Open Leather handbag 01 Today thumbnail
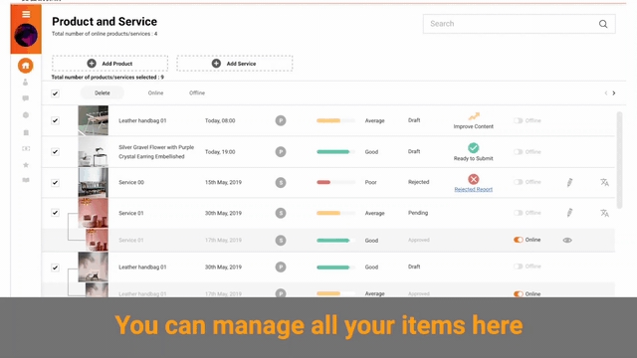This screenshot has width=637, height=358. (93, 120)
